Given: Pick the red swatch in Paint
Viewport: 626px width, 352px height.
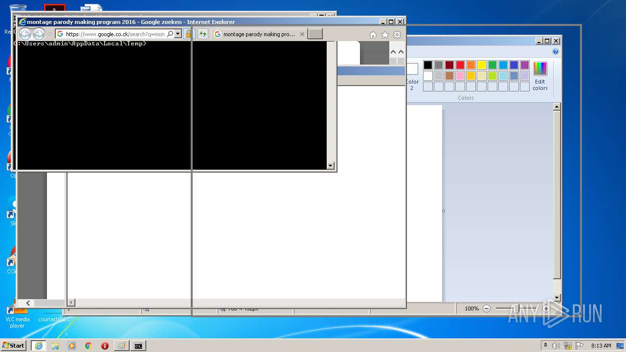Looking at the screenshot, I should click(x=460, y=65).
